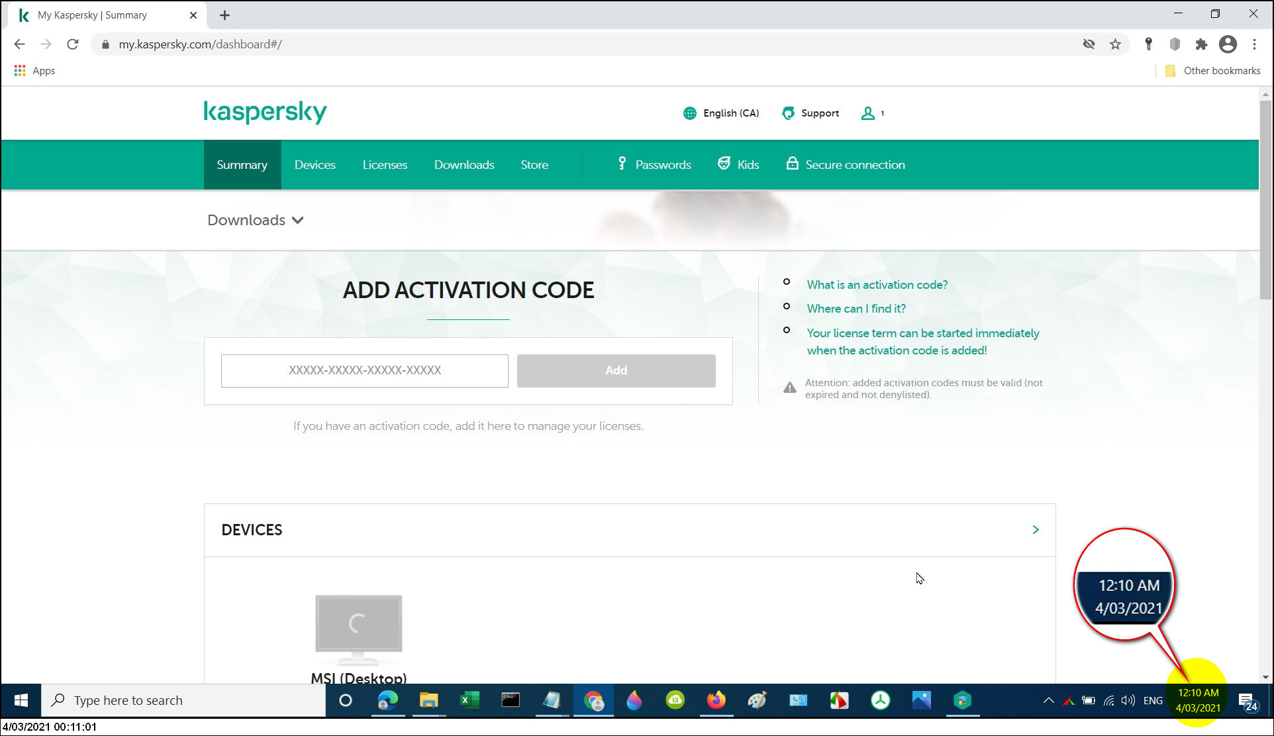Go back to the previous browser page

point(19,44)
